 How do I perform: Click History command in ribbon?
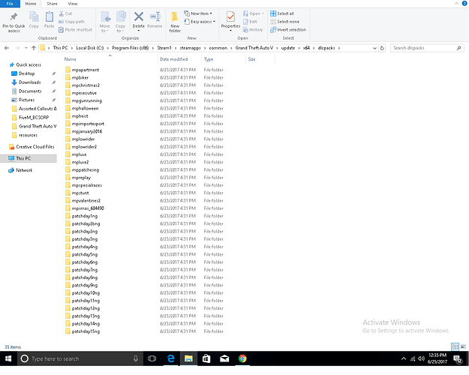point(253,29)
